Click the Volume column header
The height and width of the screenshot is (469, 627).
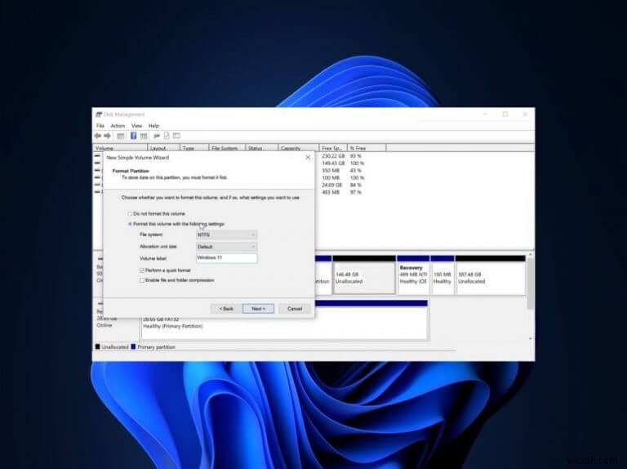(x=120, y=148)
